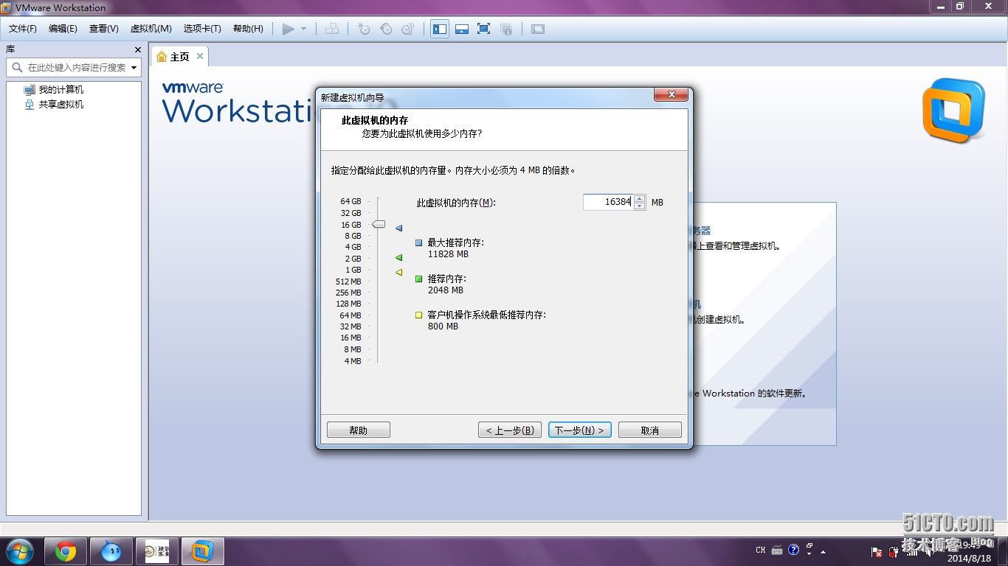
Task: Click the CH input language indicator
Action: (761, 550)
